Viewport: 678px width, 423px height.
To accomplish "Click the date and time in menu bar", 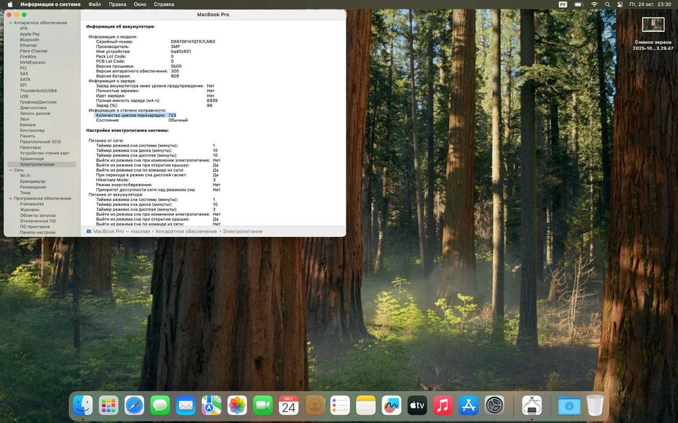I will [650, 4].
